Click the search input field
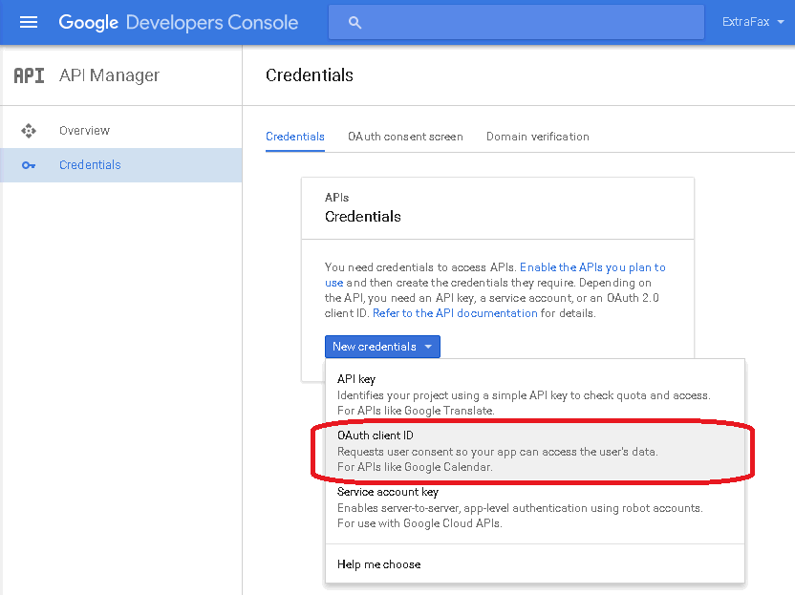 516,22
